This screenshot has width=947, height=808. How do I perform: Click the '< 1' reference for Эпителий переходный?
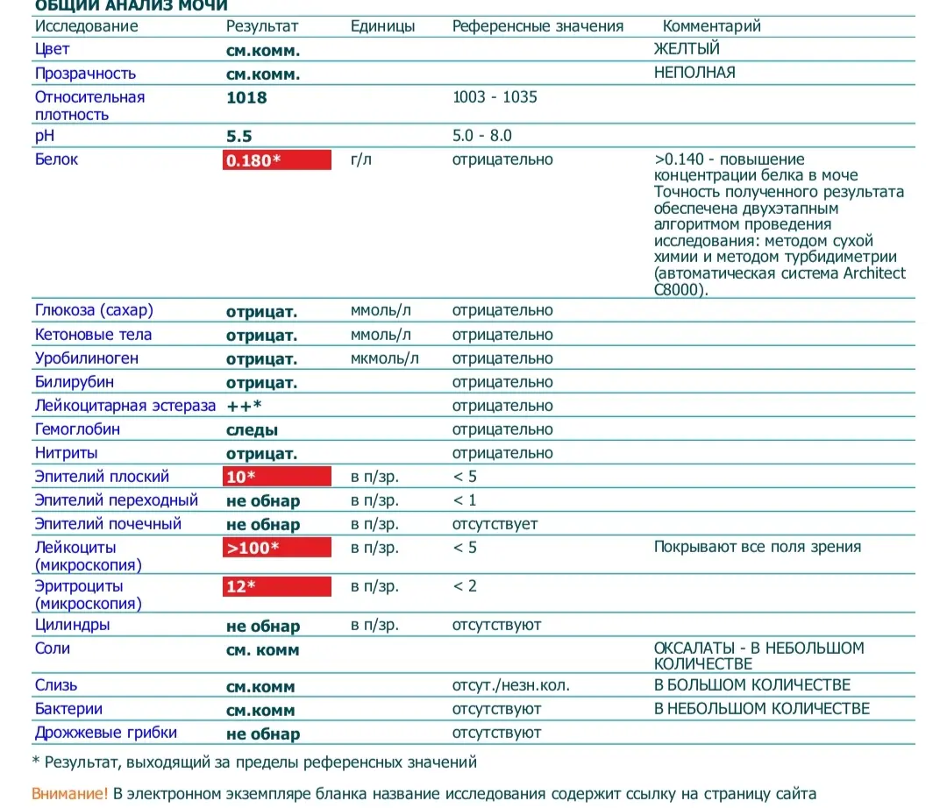tap(465, 500)
